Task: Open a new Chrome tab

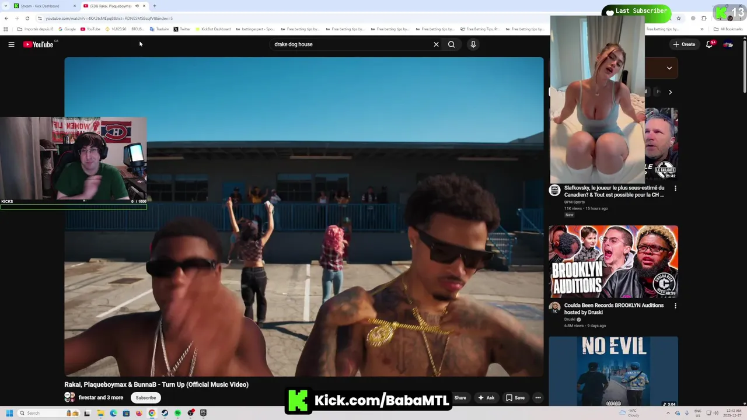Action: pos(155,6)
